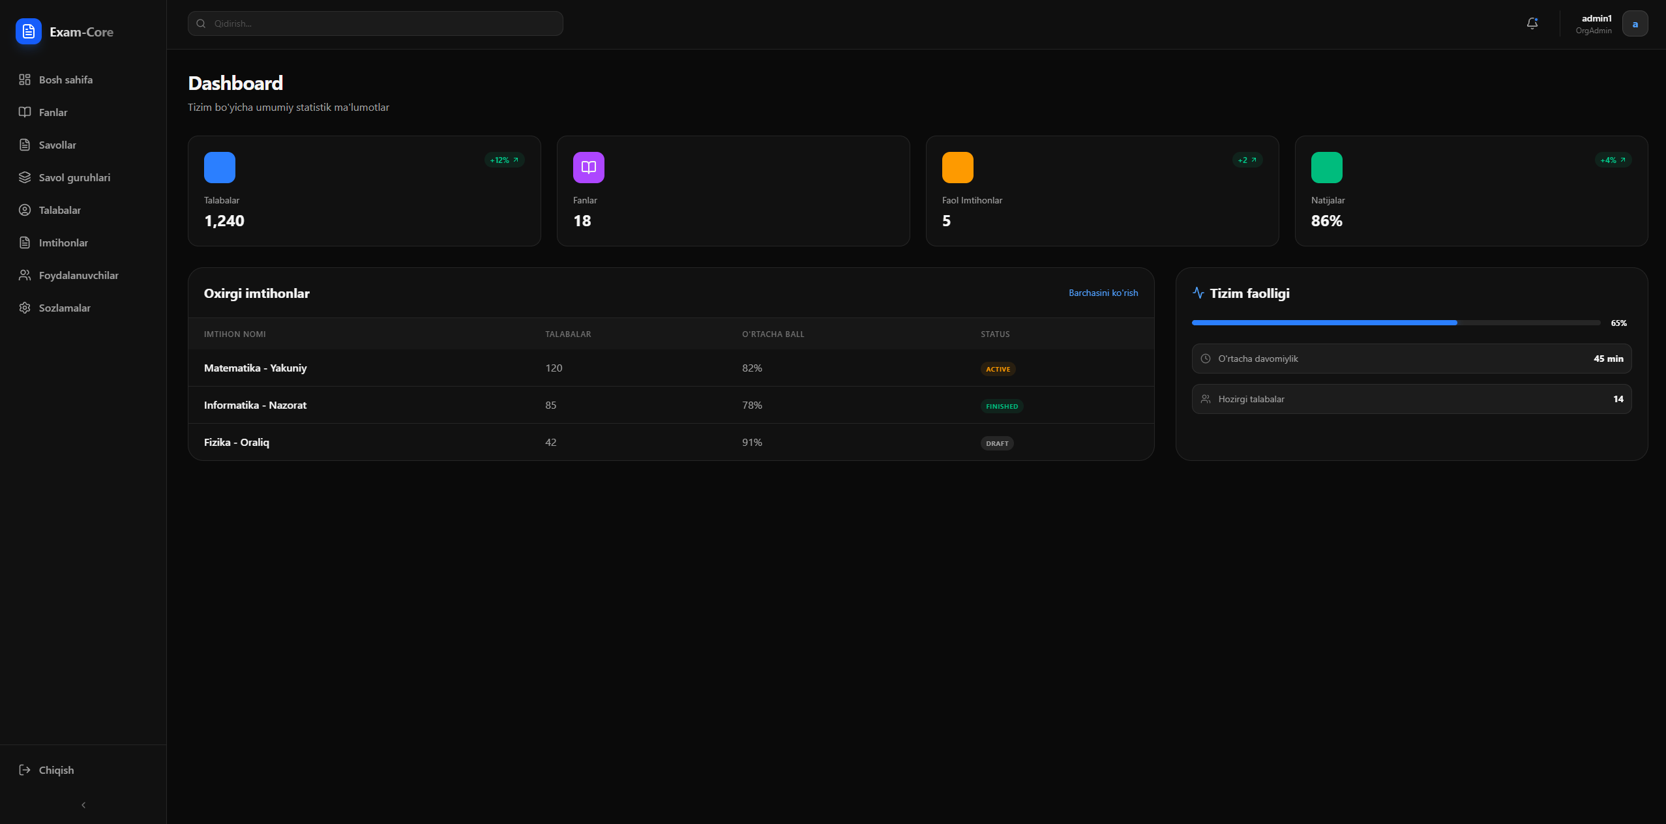Click the blue Talabalar stat card icon
Screen dimensions: 1666x824
click(x=219, y=167)
